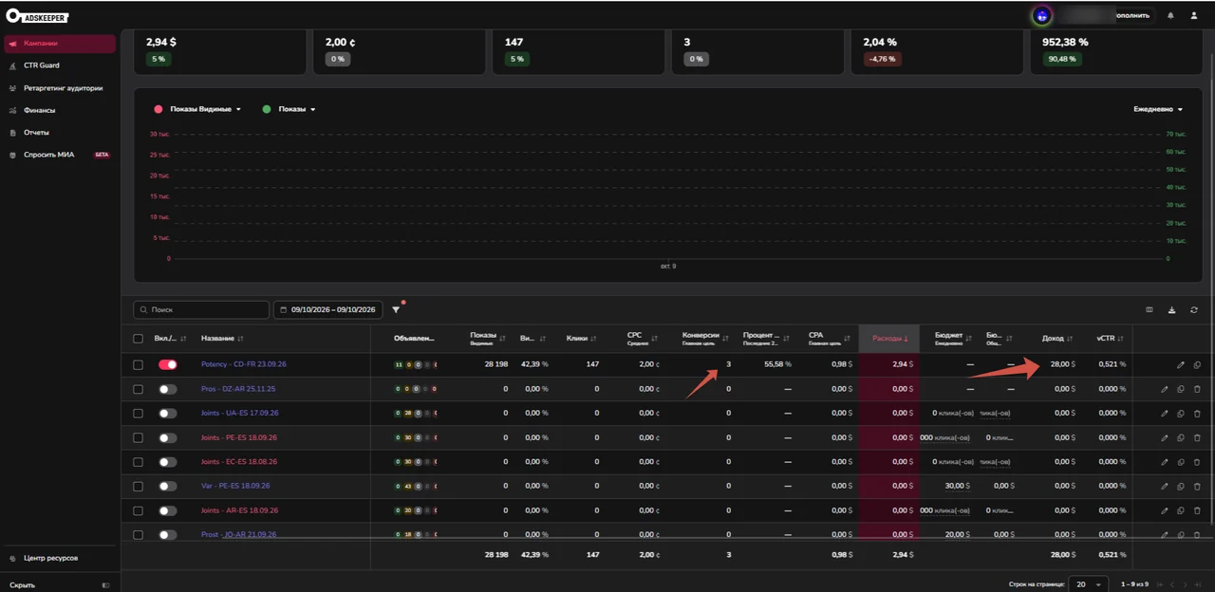Copy the Pros - DZ-AR campaign
Image resolution: width=1215 pixels, height=592 pixels.
point(1181,389)
